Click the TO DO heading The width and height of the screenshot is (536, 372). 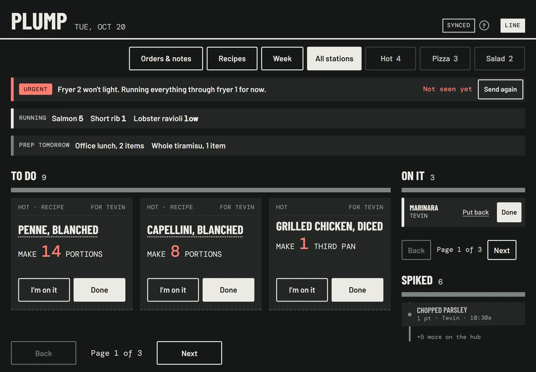(x=24, y=176)
